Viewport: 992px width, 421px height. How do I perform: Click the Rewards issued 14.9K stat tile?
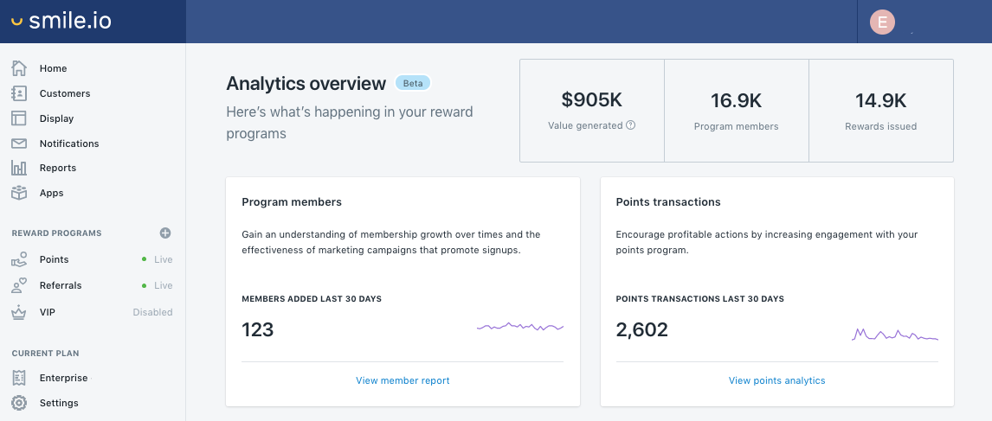[x=880, y=111]
